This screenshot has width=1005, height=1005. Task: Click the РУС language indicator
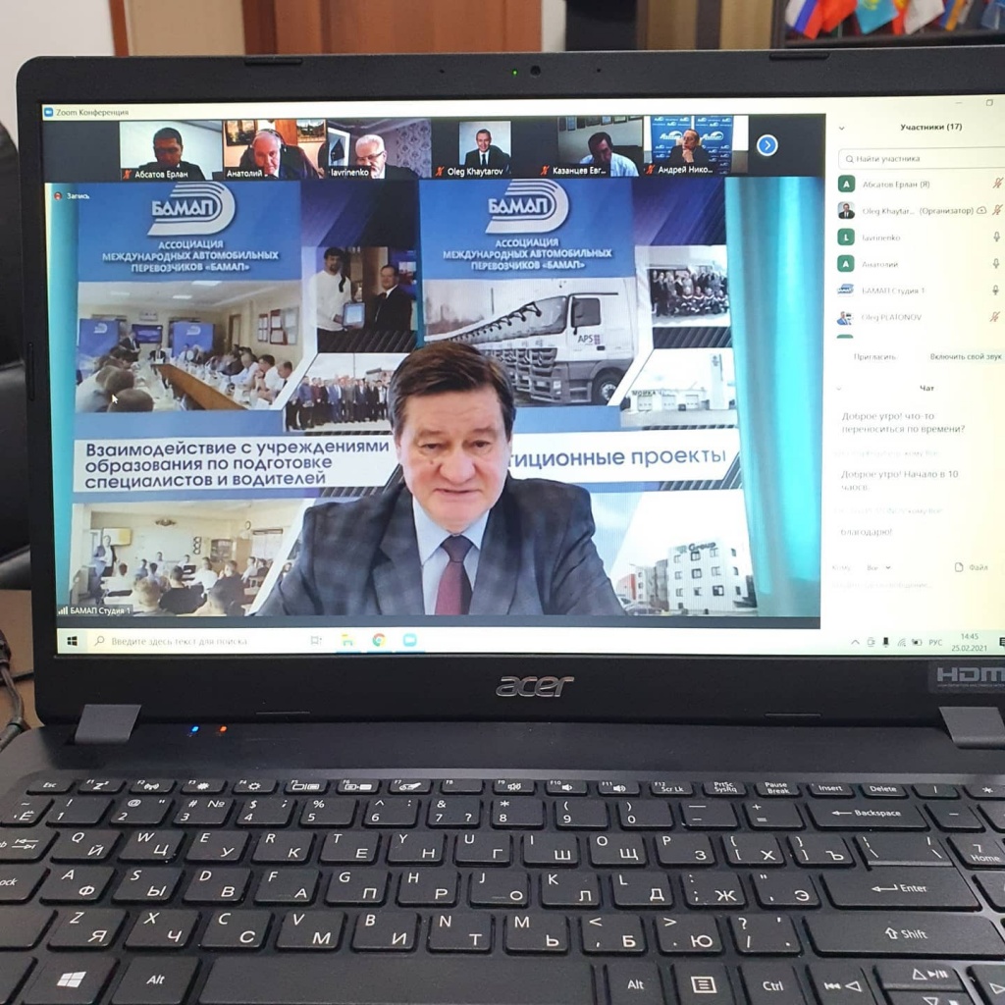tap(935, 642)
